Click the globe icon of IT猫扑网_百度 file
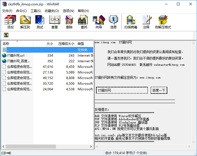The width and height of the screenshot is (197, 156). point(4,61)
